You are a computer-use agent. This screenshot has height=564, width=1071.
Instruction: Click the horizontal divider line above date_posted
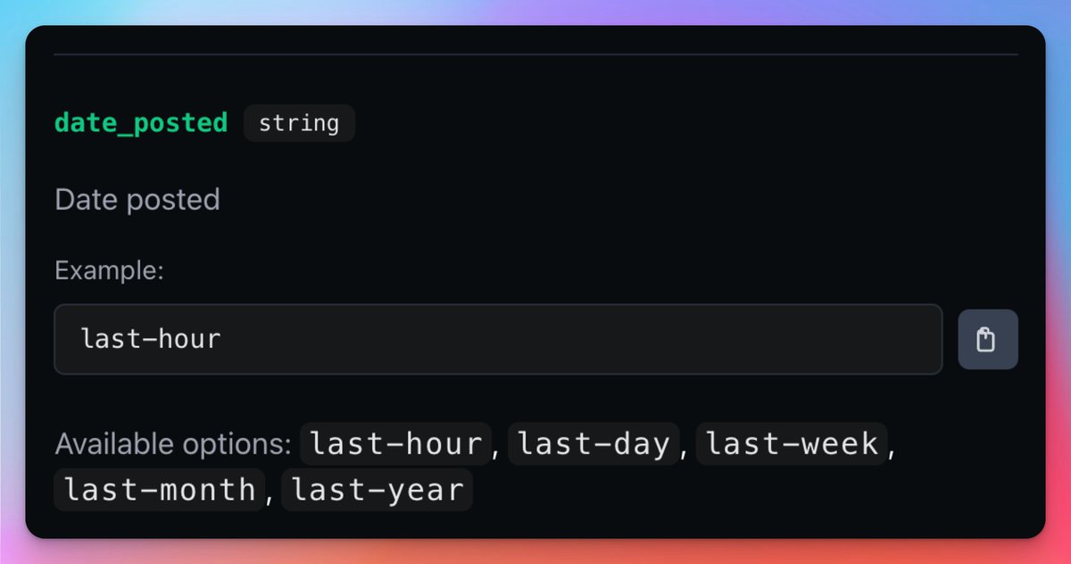(x=535, y=54)
